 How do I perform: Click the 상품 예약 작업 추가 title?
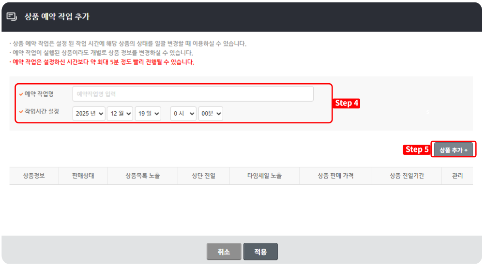[57, 16]
